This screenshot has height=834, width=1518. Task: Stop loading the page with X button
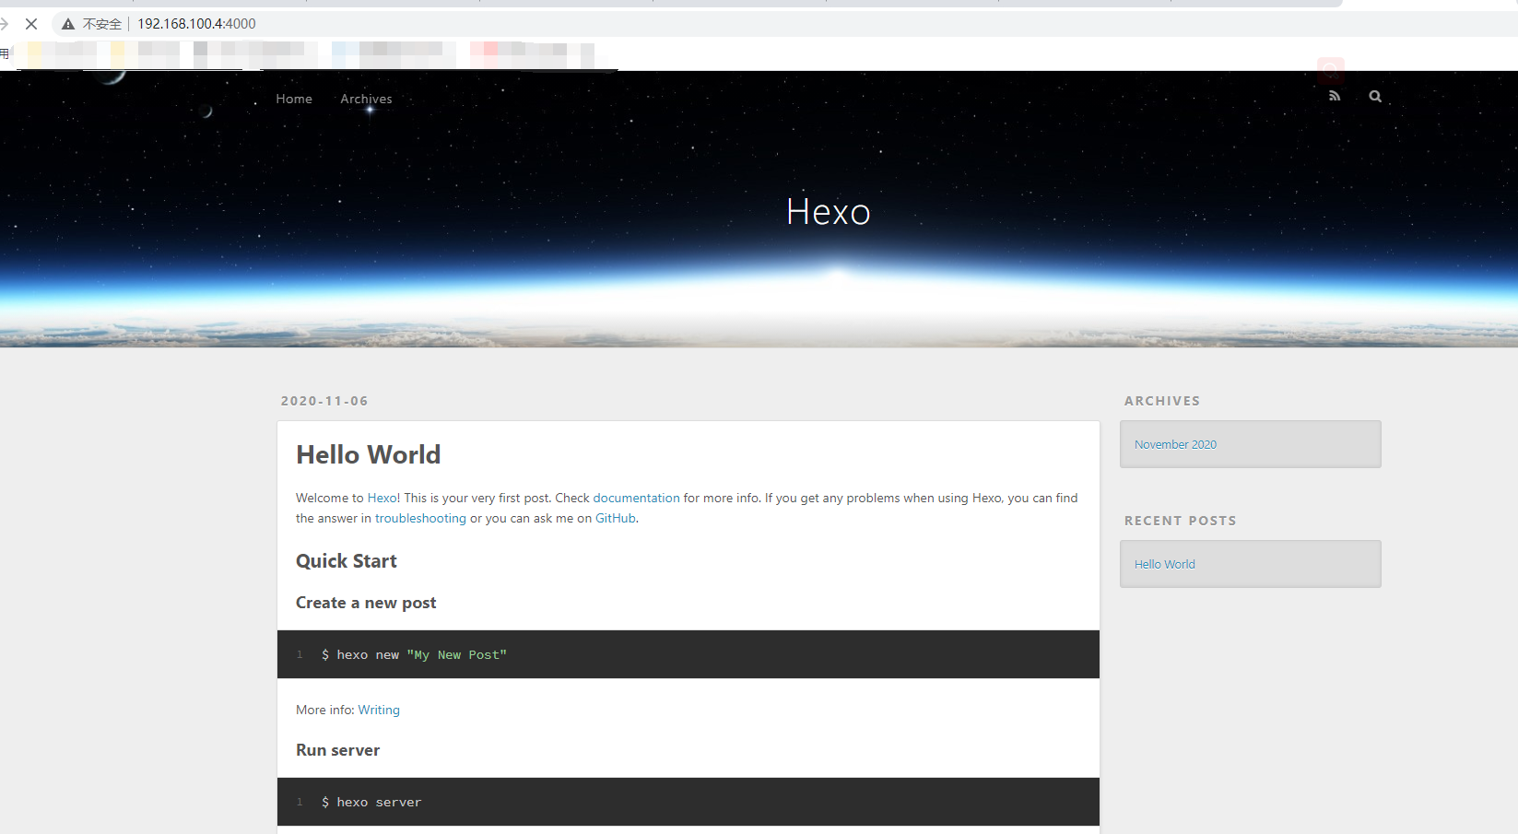click(x=31, y=24)
